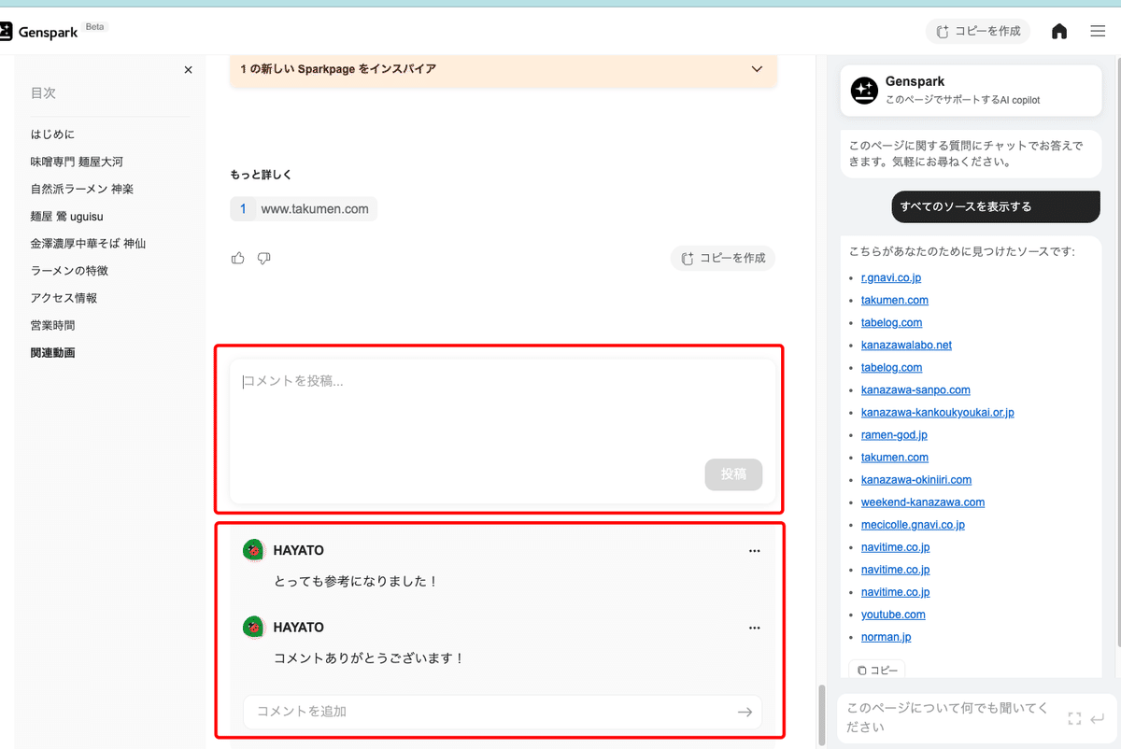Click the Genspark copilot avatar icon

tap(863, 91)
